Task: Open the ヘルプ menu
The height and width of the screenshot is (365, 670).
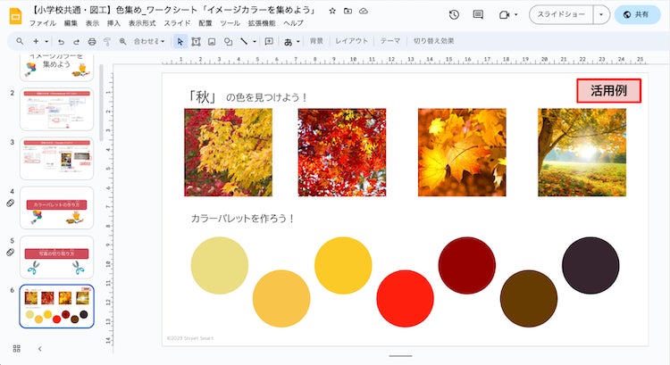Action: tap(293, 23)
